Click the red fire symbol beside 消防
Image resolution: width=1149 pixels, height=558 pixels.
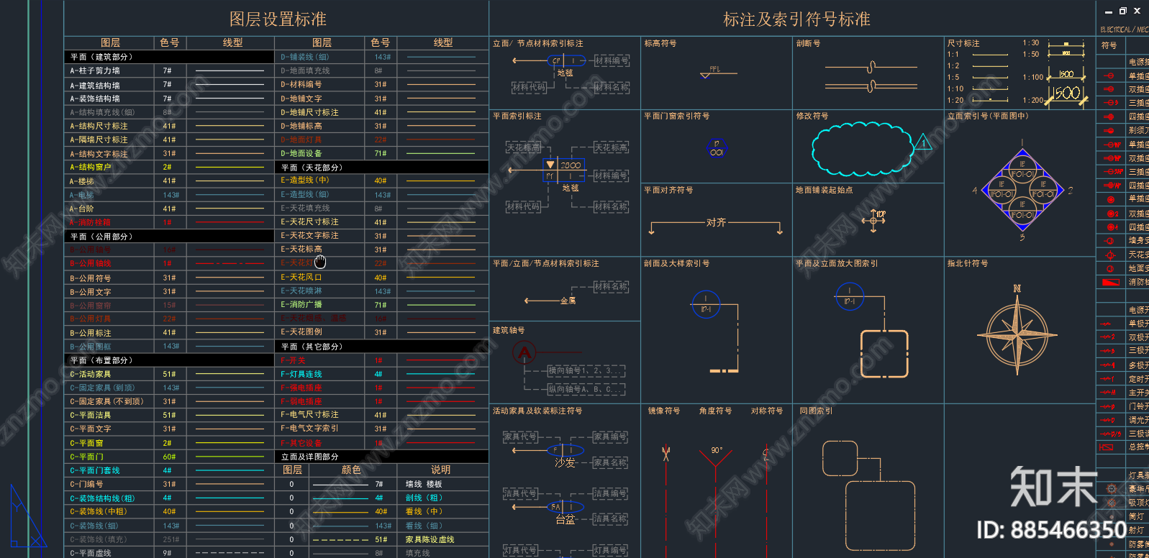[1111, 282]
